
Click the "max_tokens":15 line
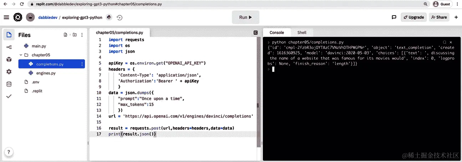point(136,104)
